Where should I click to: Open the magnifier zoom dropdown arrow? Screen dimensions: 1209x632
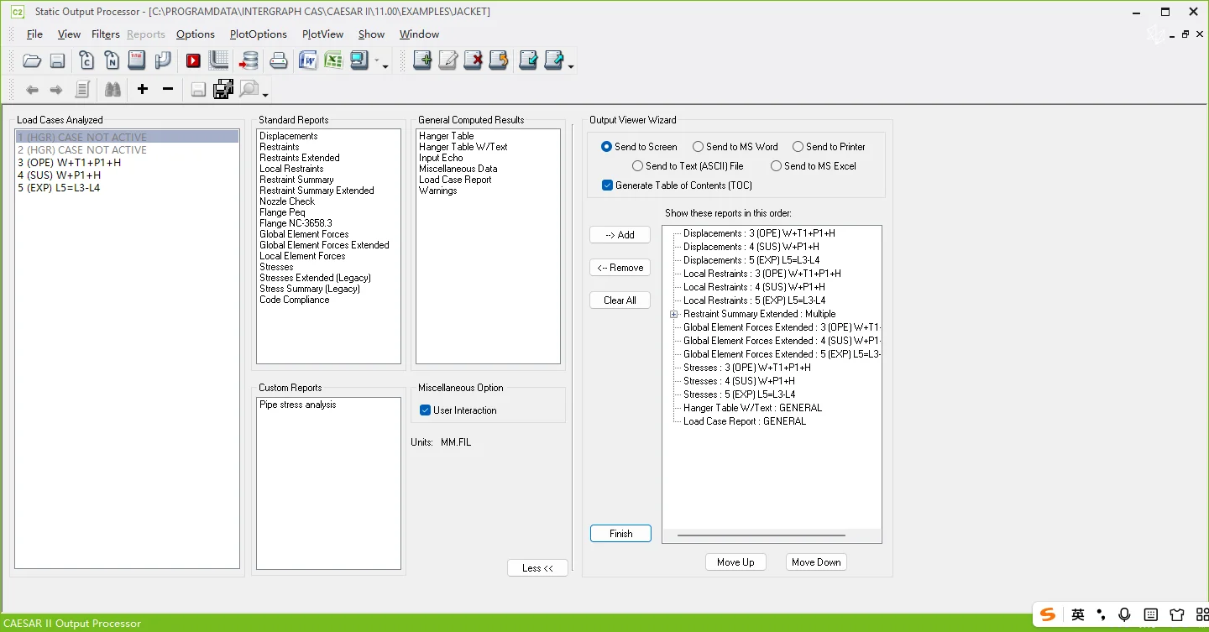[266, 94]
